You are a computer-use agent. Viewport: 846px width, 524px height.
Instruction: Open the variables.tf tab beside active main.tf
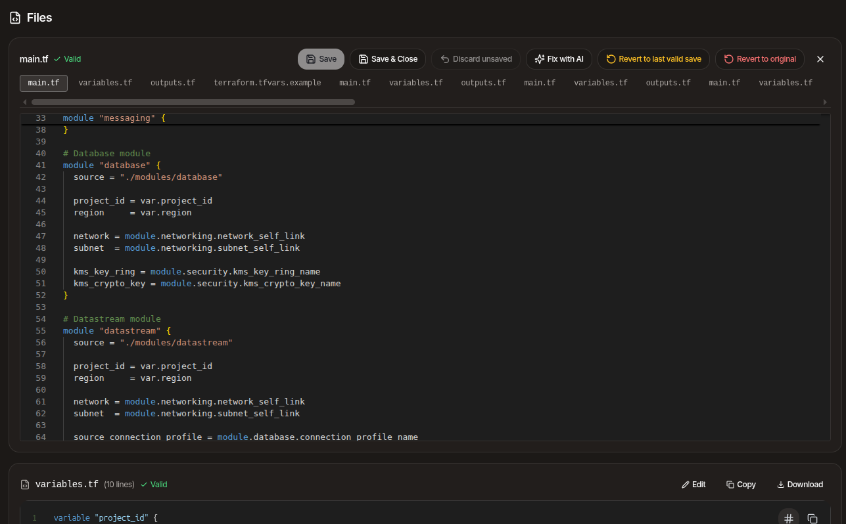pyautogui.click(x=105, y=83)
